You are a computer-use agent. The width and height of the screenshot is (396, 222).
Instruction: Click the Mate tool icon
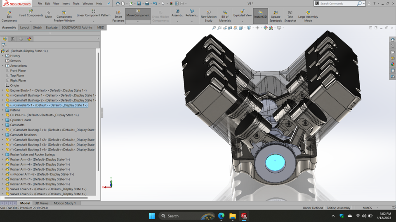48,14
